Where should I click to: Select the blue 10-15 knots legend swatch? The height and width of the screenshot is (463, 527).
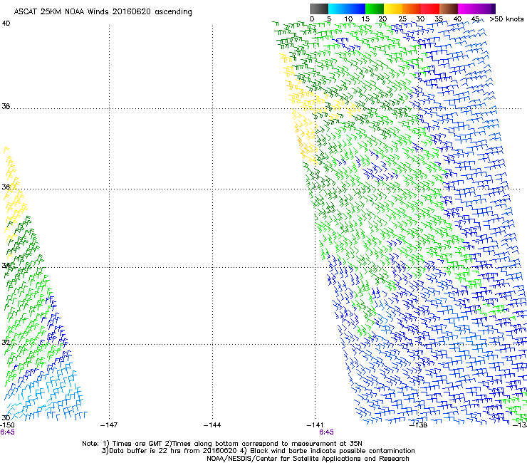(x=356, y=9)
